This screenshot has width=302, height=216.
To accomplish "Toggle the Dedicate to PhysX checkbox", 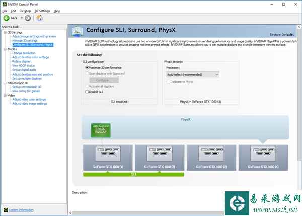I will click(x=168, y=82).
